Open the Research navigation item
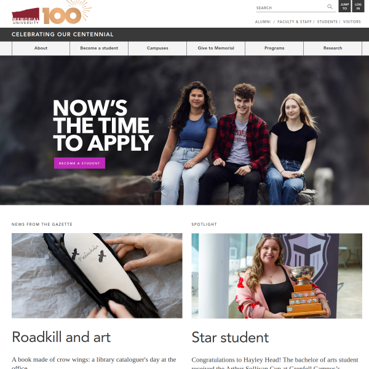The height and width of the screenshot is (369, 369). [333, 48]
